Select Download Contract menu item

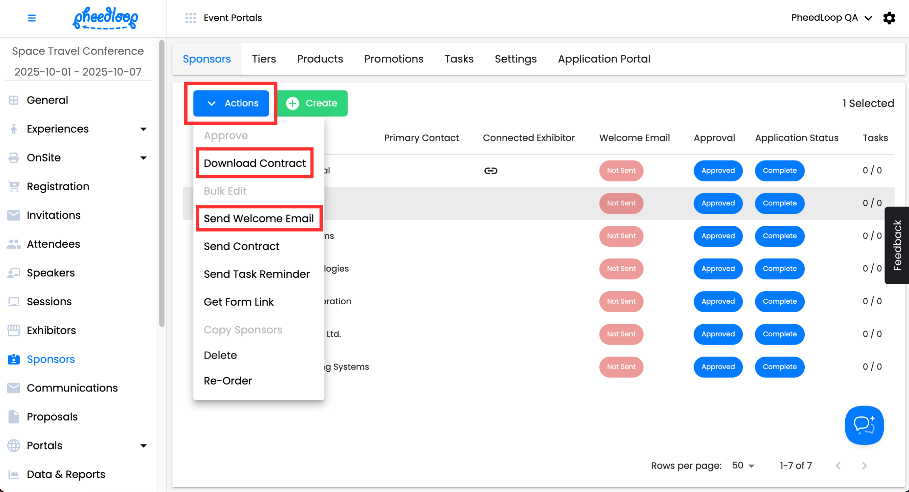[255, 163]
